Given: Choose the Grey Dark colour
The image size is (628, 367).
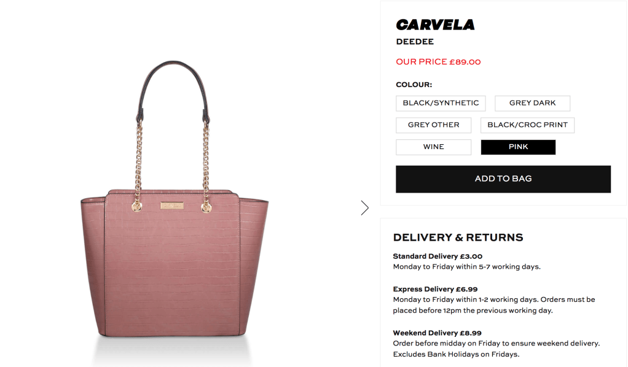Looking at the screenshot, I should (x=532, y=103).
